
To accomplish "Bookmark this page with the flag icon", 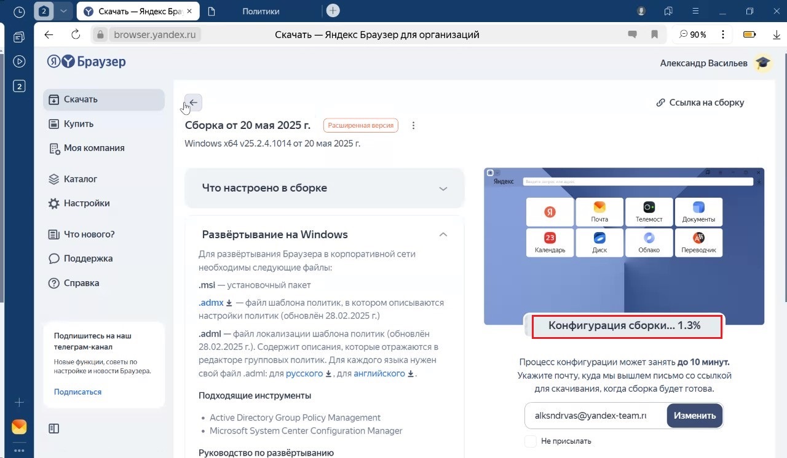I will click(655, 35).
